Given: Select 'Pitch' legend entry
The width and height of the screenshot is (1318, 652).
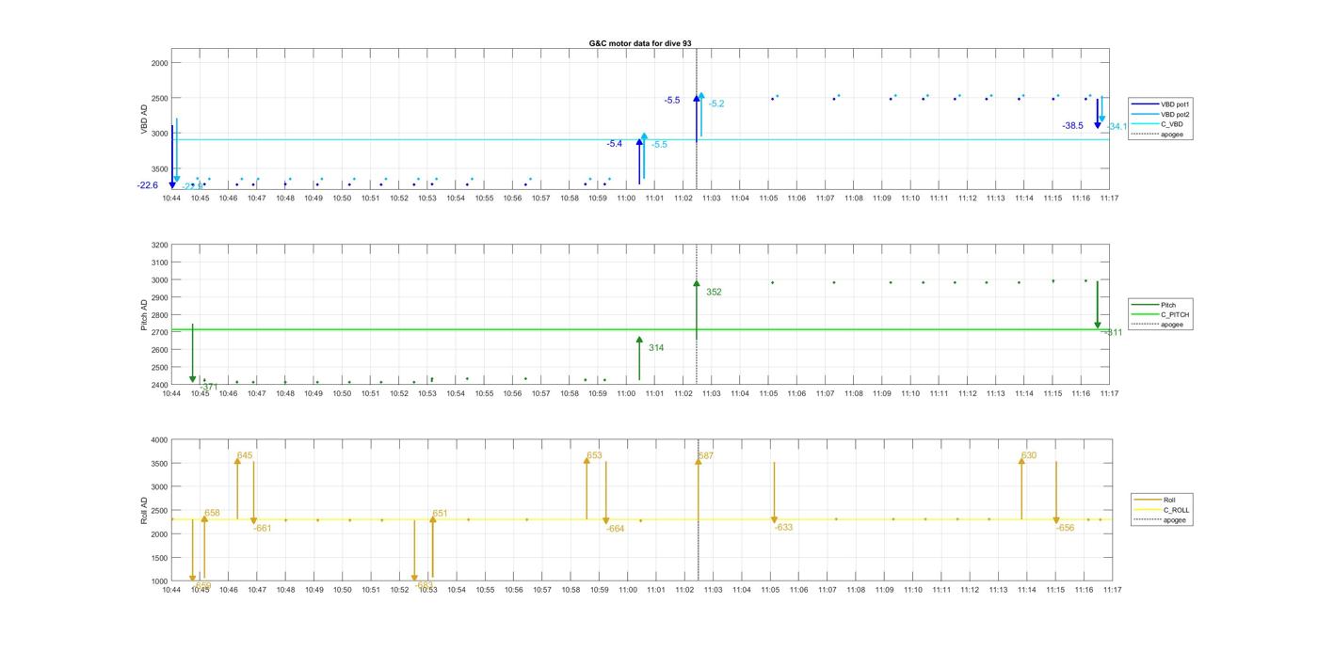Looking at the screenshot, I should pos(1154,305).
